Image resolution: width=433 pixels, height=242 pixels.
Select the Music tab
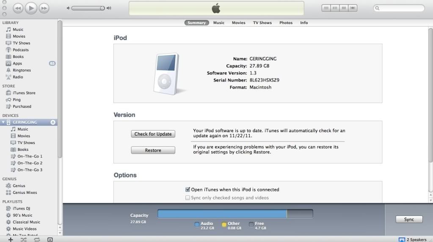219,23
